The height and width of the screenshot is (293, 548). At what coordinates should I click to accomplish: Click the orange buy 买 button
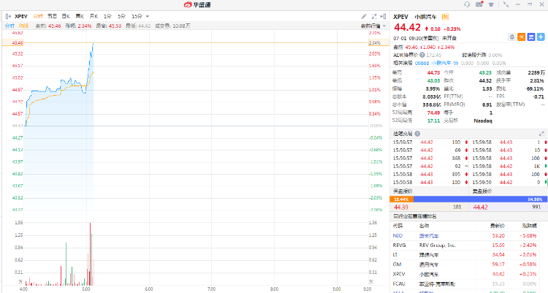[x=522, y=37]
